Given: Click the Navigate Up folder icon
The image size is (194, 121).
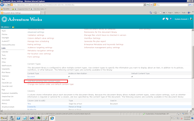Looking at the screenshot, I should [13, 27].
